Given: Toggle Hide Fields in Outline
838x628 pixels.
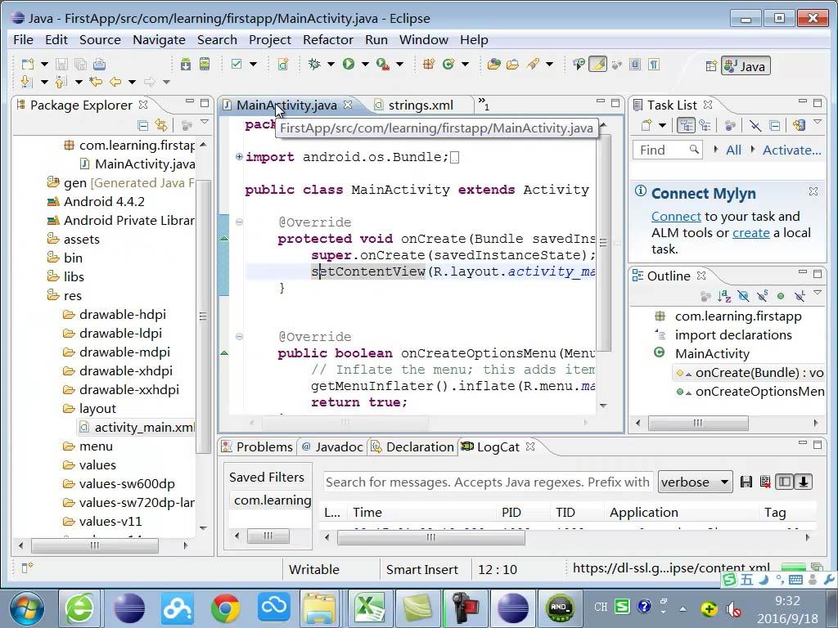Looking at the screenshot, I should point(743,295).
